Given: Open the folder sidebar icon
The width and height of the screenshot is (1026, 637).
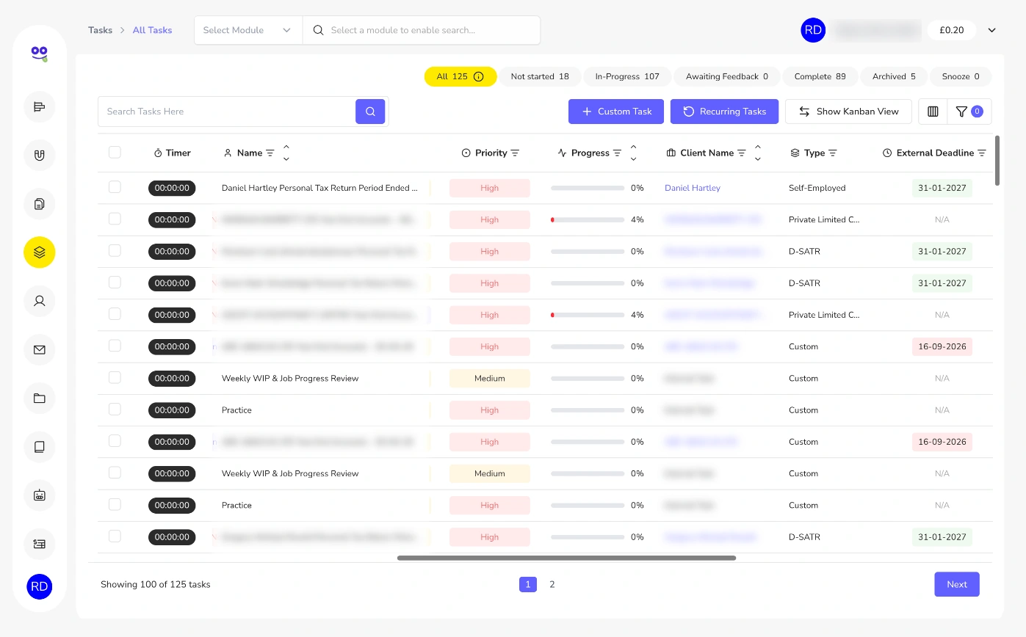Looking at the screenshot, I should coord(40,398).
